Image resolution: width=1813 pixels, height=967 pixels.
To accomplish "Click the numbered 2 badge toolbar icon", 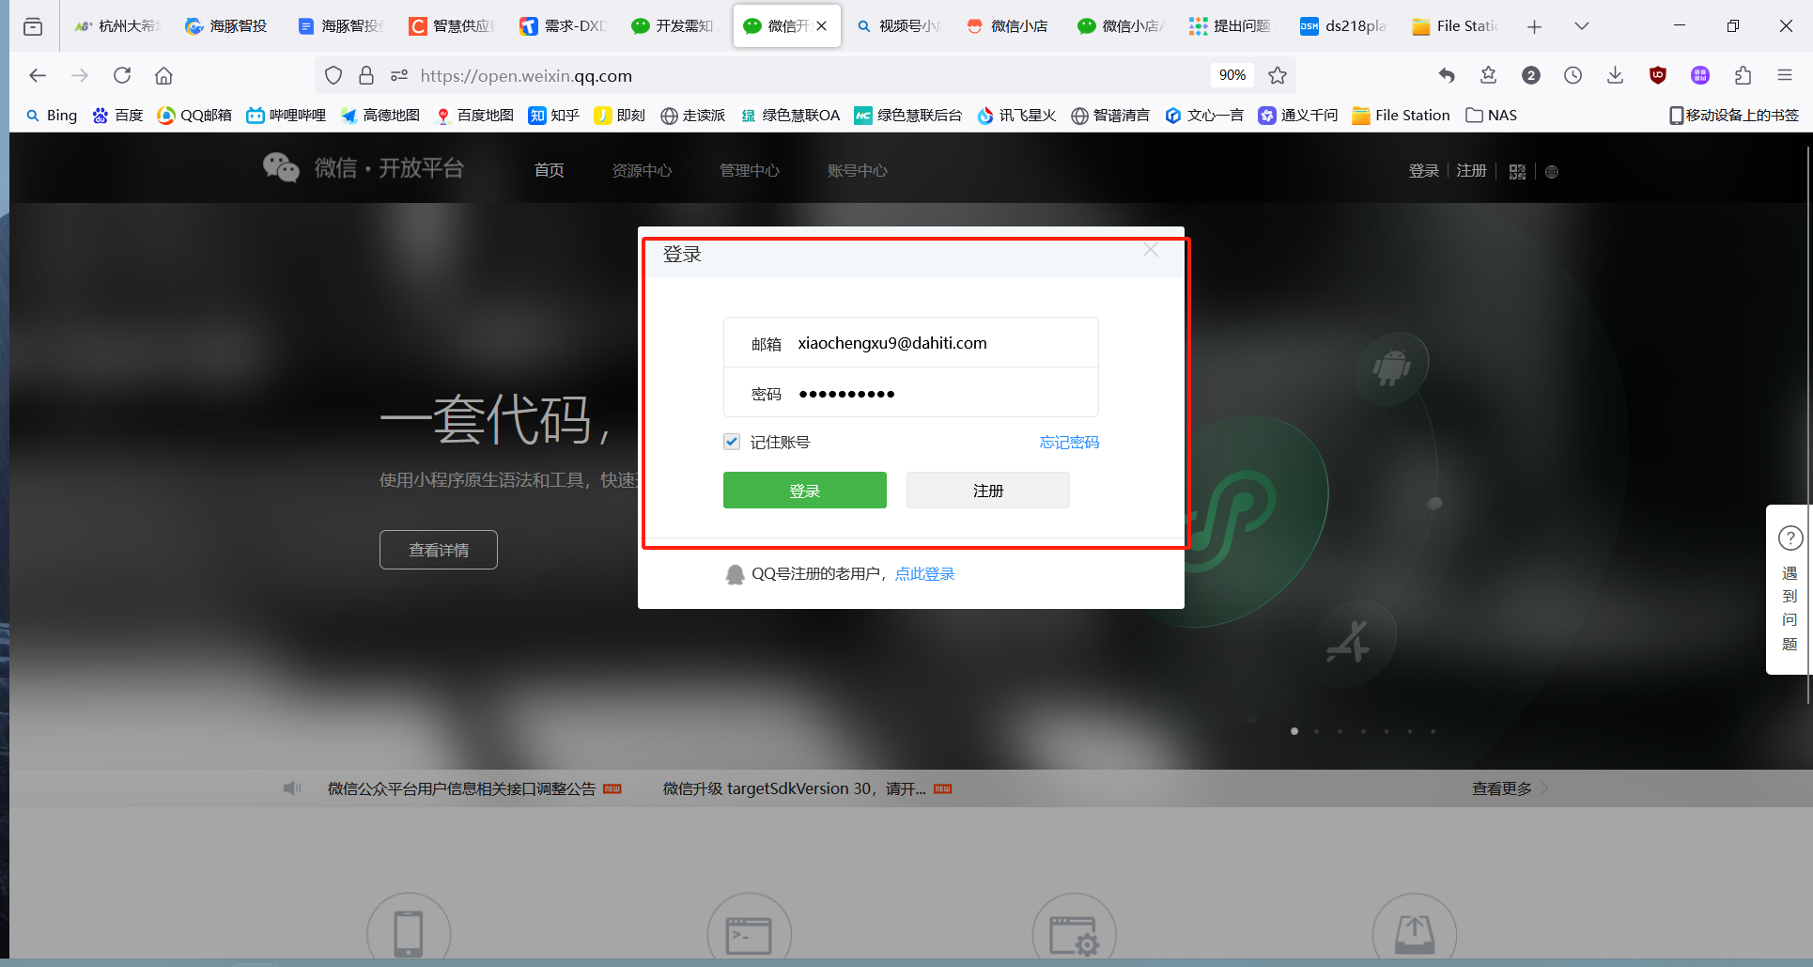I will coord(1531,75).
